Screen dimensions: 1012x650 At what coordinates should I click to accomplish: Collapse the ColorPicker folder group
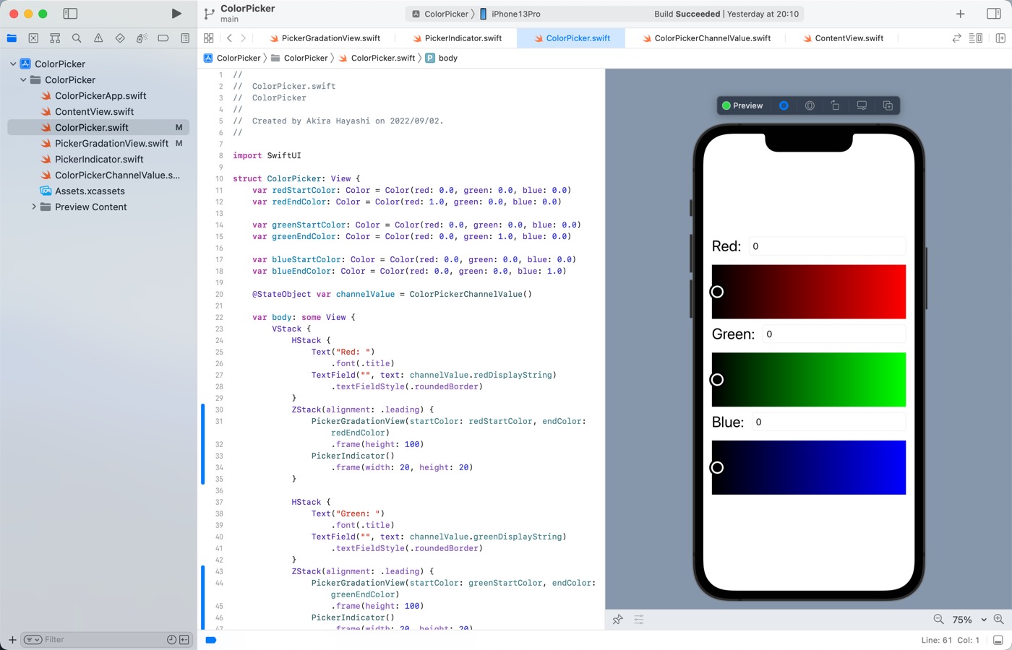tap(23, 79)
